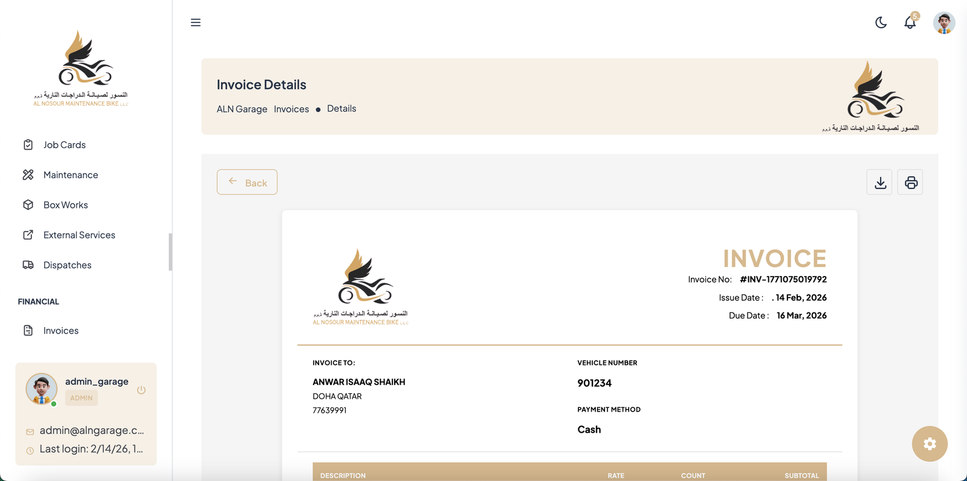This screenshot has width=967, height=481.
Task: Open Job Cards in the sidebar
Action: point(64,145)
